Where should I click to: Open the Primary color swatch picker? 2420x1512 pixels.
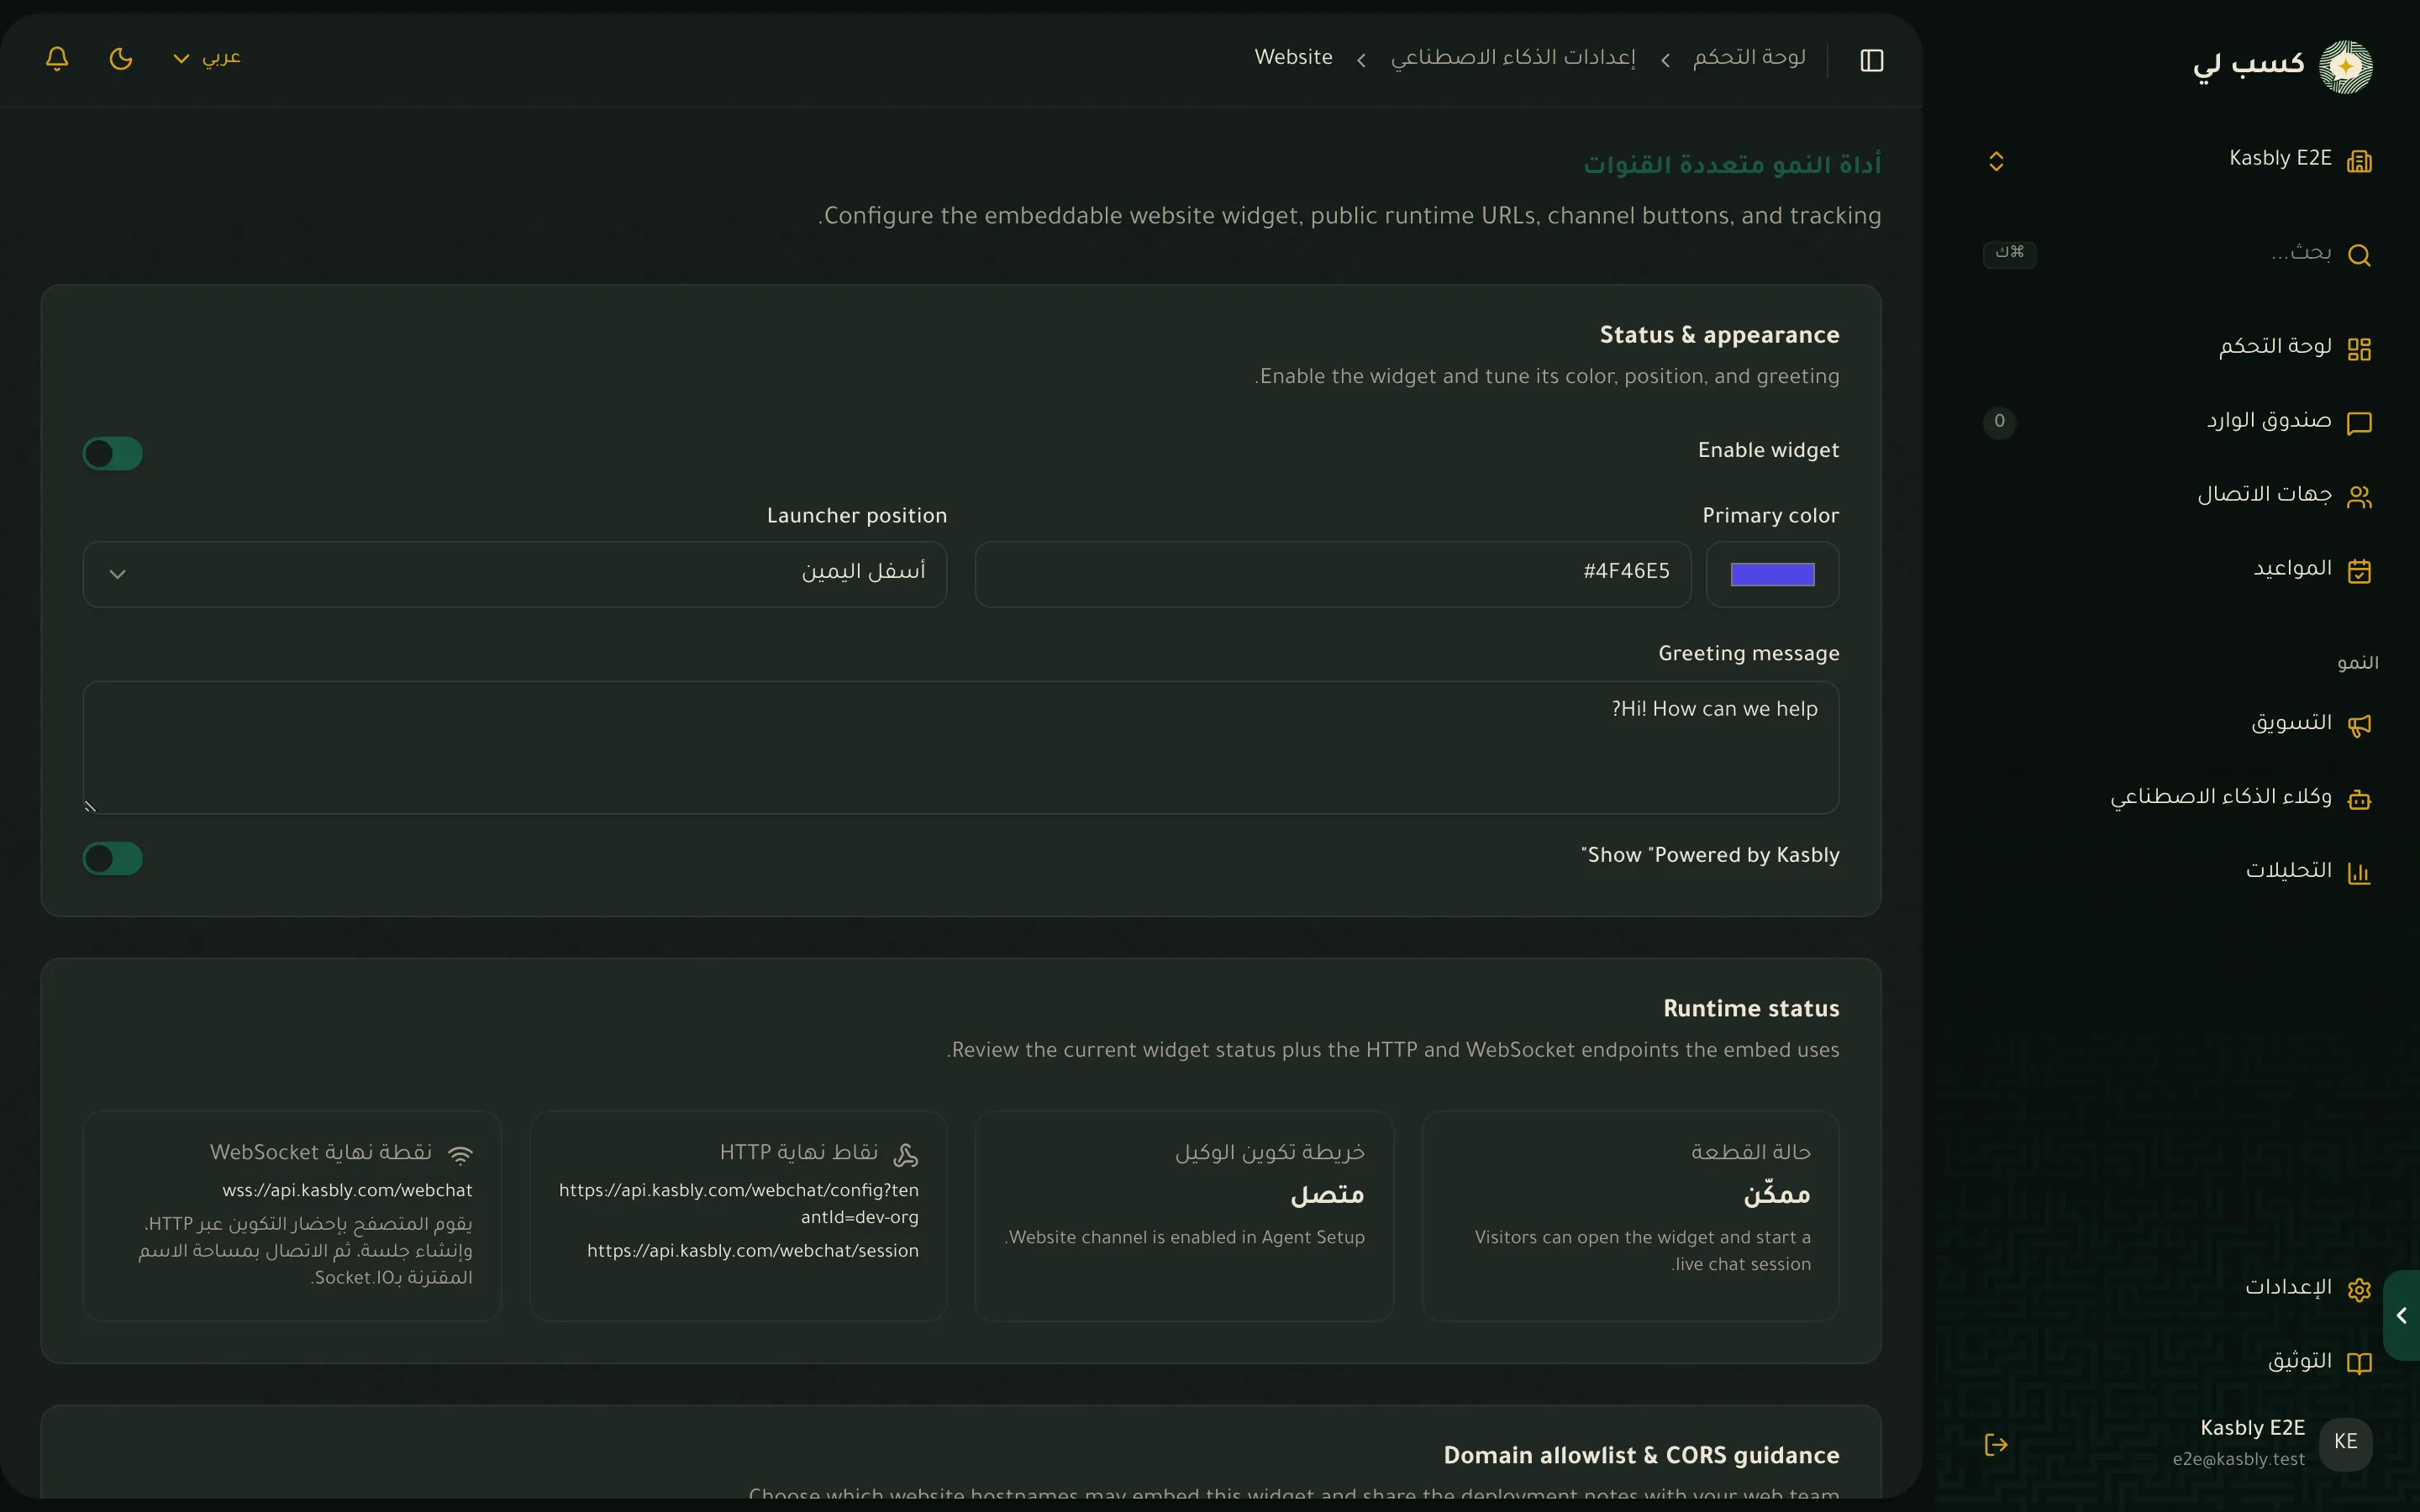(x=1772, y=574)
